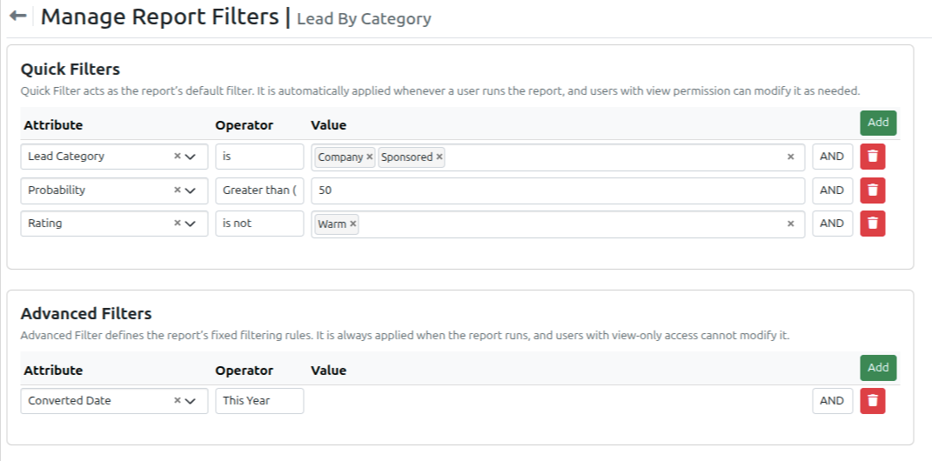Click the Quick Filters Value column header
This screenshot has width=932, height=461.
tap(328, 125)
